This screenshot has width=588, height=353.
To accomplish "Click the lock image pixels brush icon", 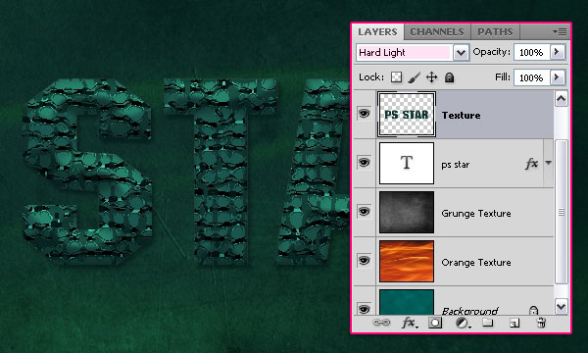I will pos(414,77).
